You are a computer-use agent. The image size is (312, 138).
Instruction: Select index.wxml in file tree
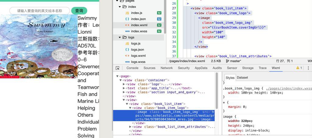pyautogui.click(x=139, y=25)
